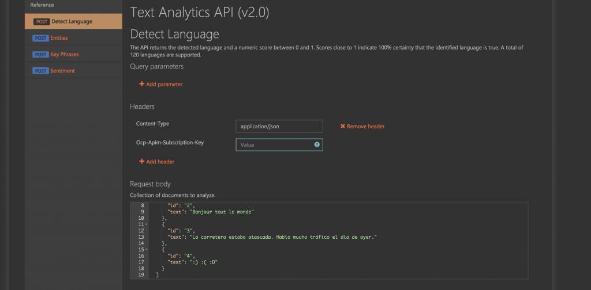The image size is (591, 290).
Task: Click the X icon beside Remove header
Action: (x=342, y=126)
